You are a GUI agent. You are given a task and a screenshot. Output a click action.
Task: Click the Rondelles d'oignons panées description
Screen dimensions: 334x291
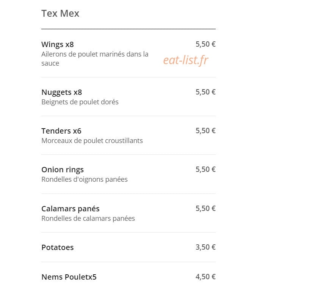(84, 179)
